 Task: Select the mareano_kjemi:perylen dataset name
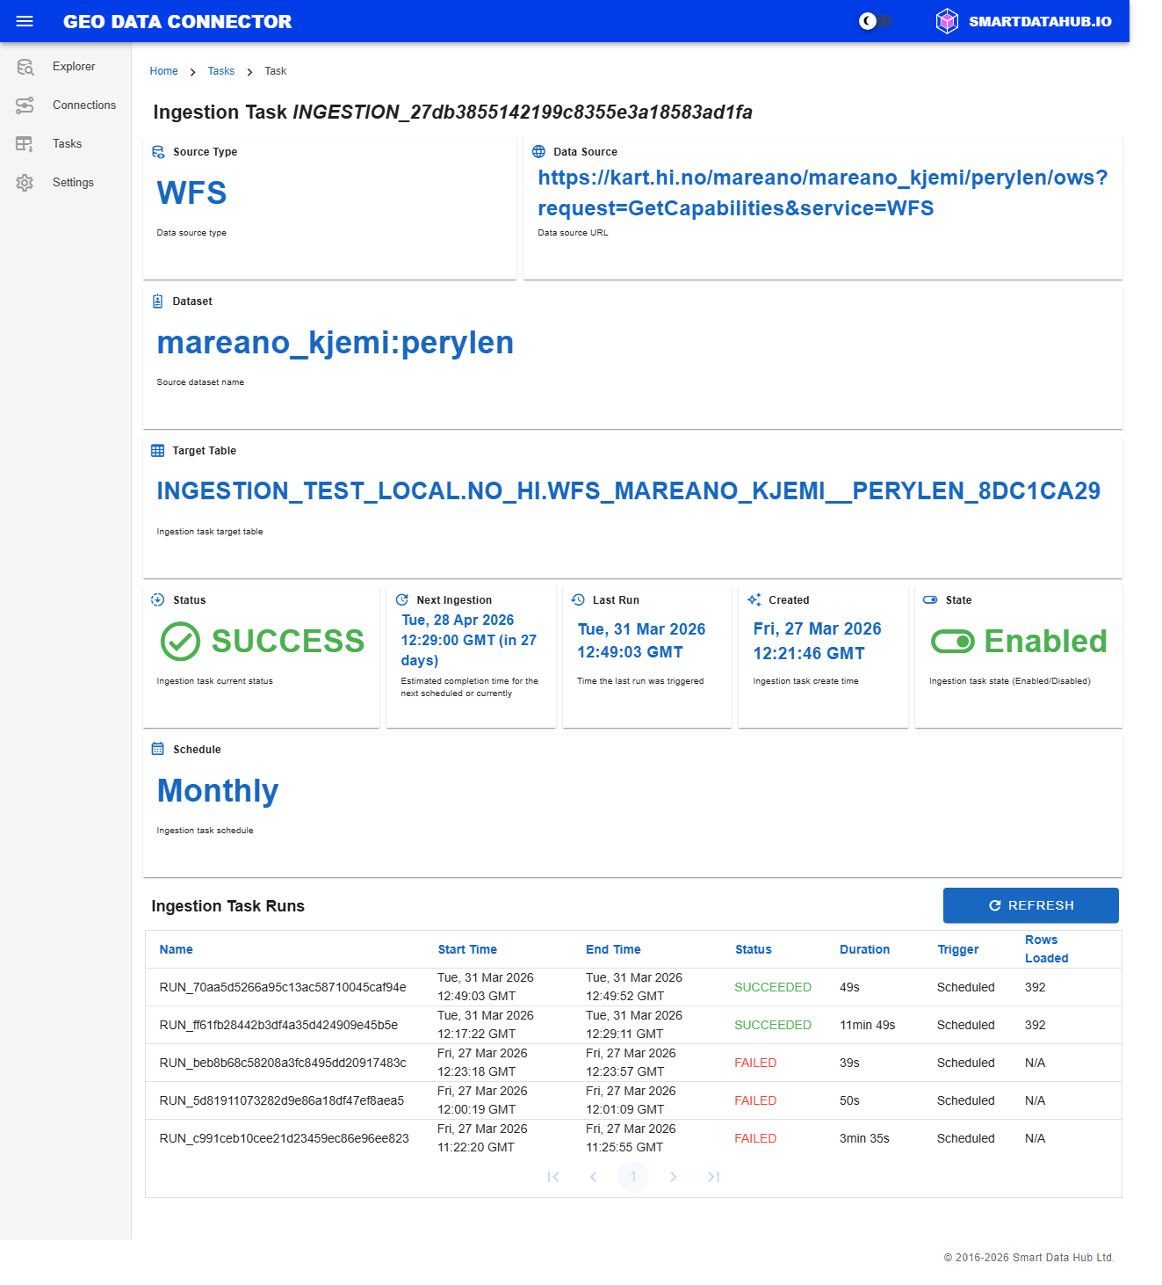(x=336, y=343)
